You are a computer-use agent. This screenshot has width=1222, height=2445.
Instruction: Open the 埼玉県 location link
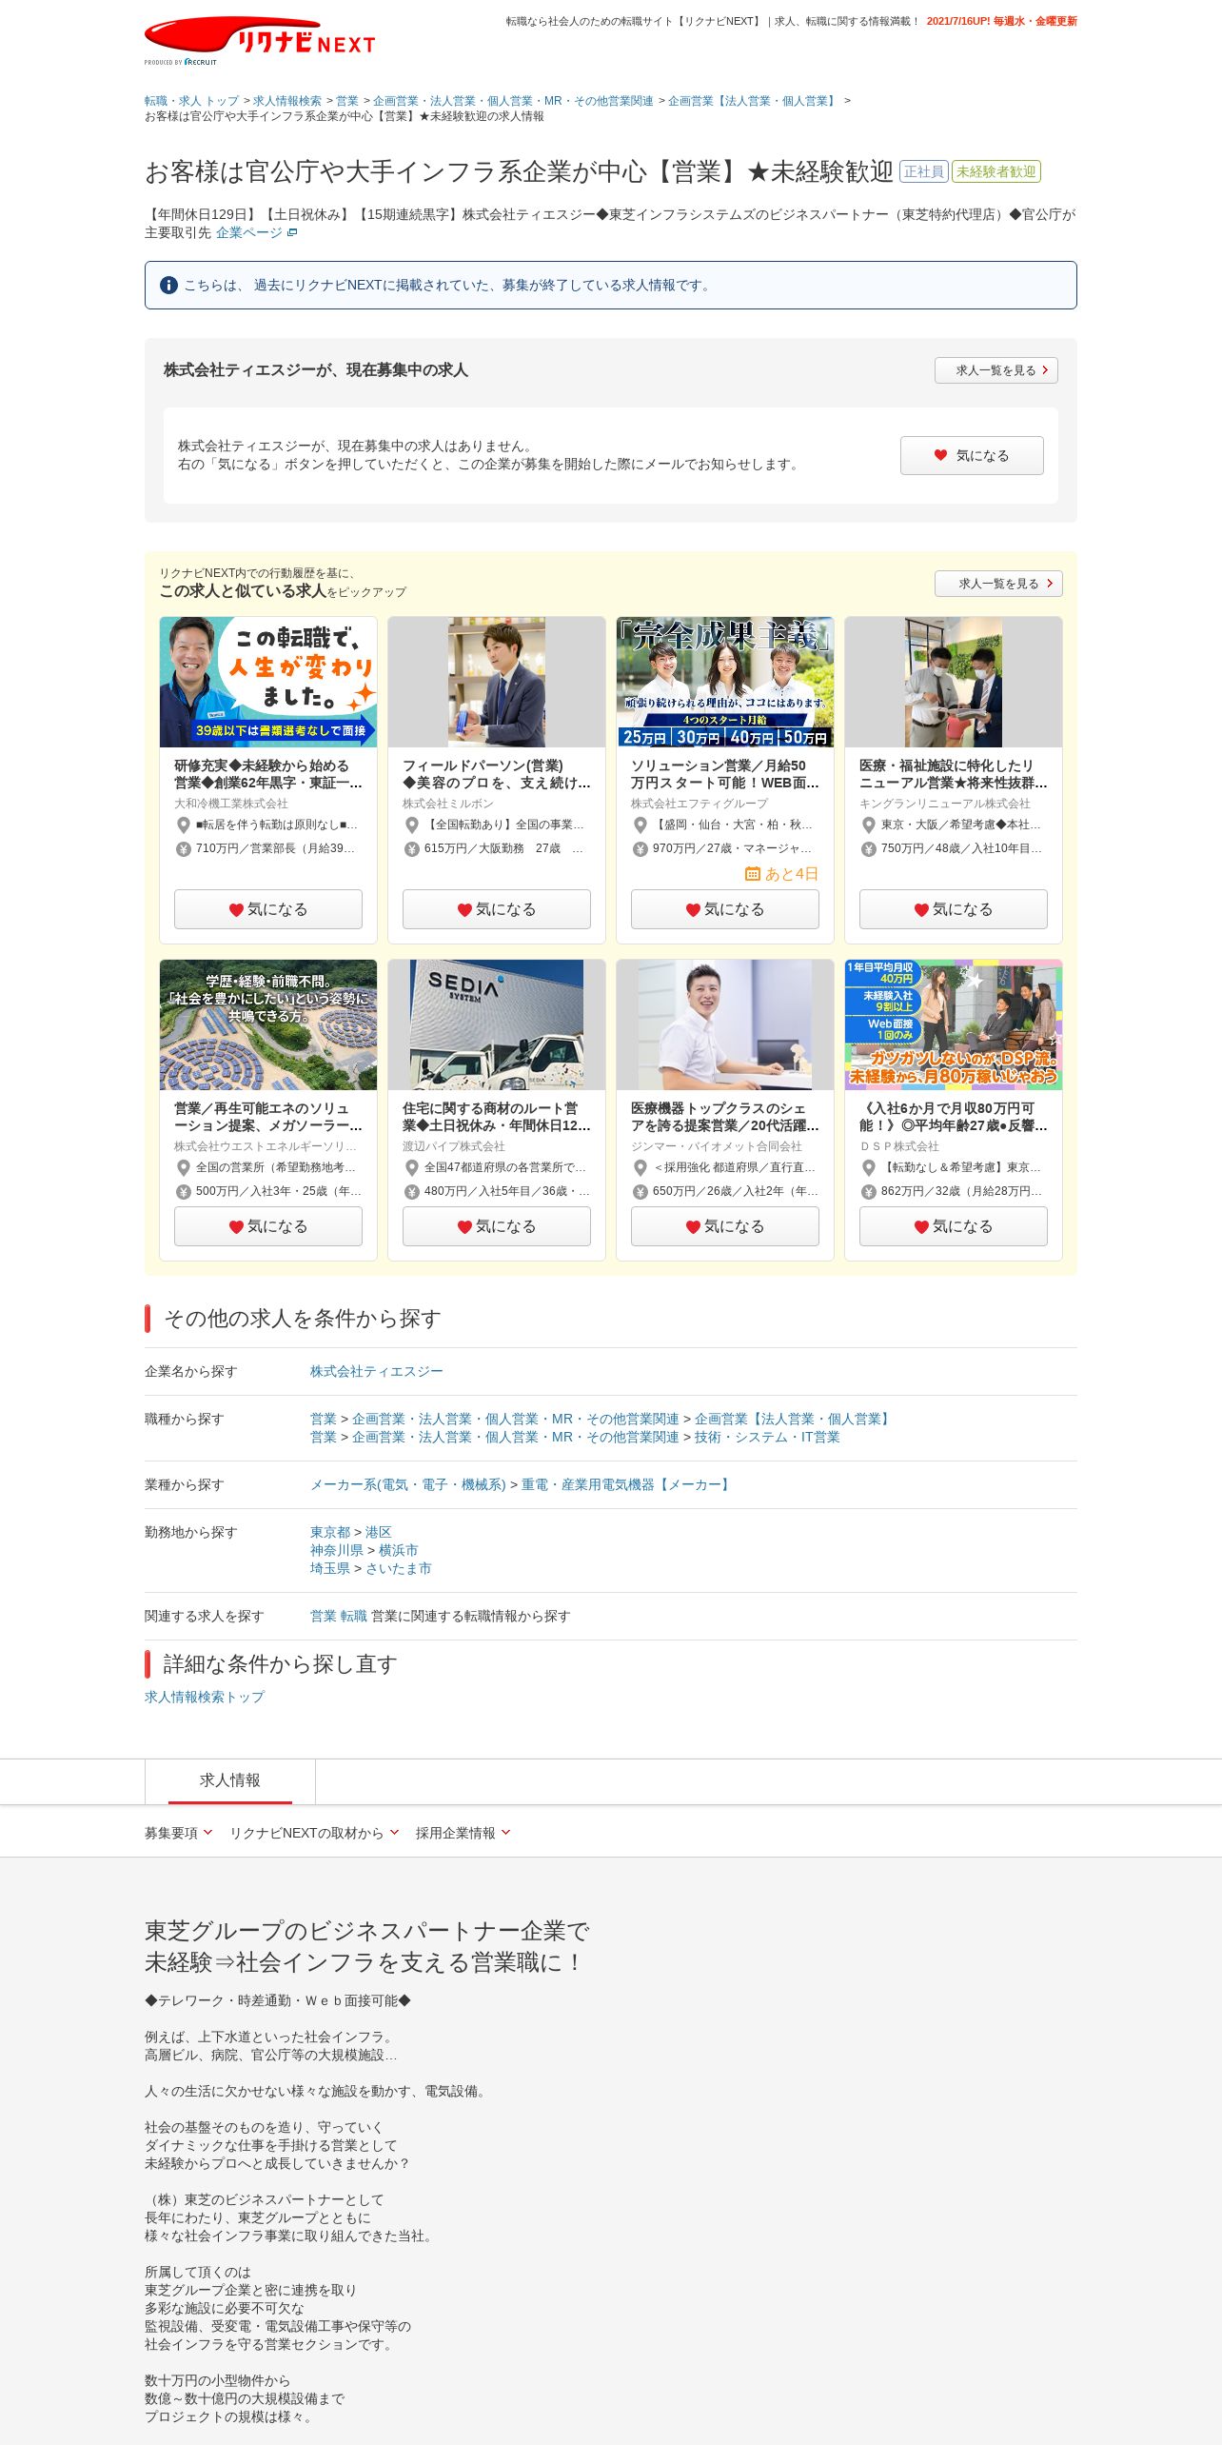[x=330, y=1568]
